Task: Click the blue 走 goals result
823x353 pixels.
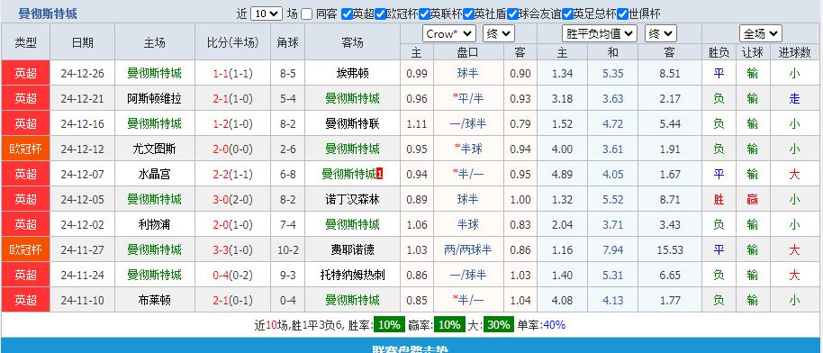Action: [794, 99]
